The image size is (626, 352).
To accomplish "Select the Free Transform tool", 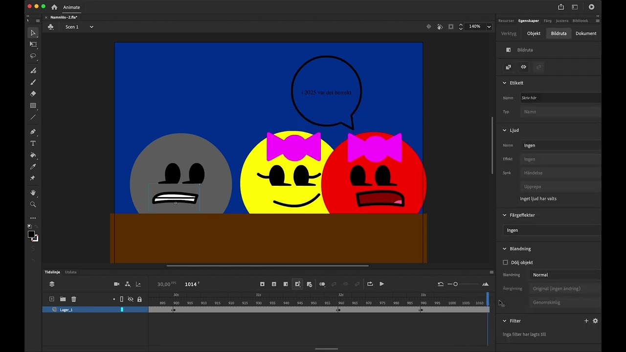I will (x=33, y=44).
